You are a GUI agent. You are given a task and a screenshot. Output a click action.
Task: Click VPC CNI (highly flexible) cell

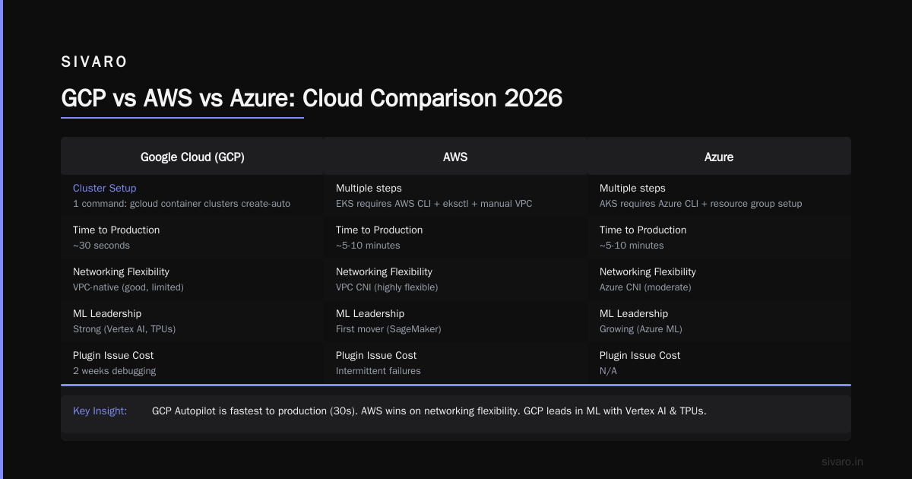pos(387,287)
